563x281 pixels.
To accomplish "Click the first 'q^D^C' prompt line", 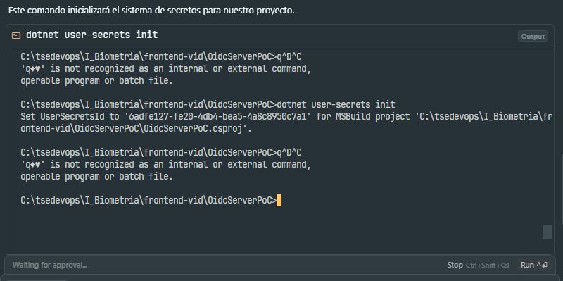I will [161, 57].
